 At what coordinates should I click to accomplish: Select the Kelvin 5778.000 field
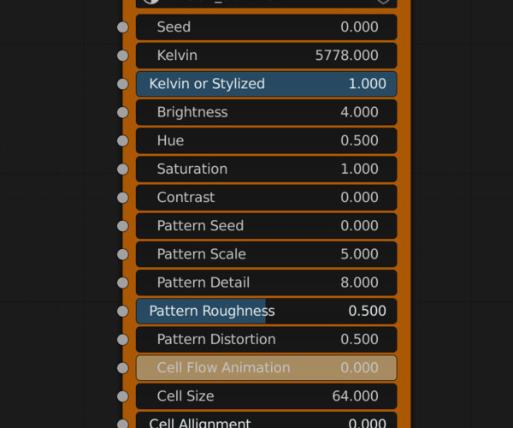pyautogui.click(x=266, y=56)
